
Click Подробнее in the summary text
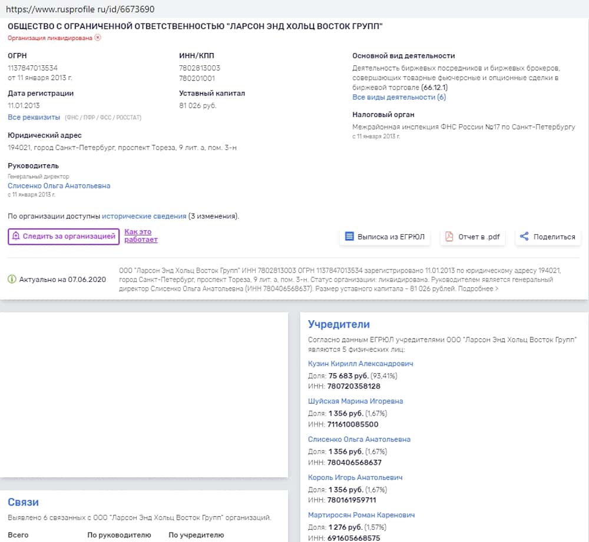(x=478, y=288)
